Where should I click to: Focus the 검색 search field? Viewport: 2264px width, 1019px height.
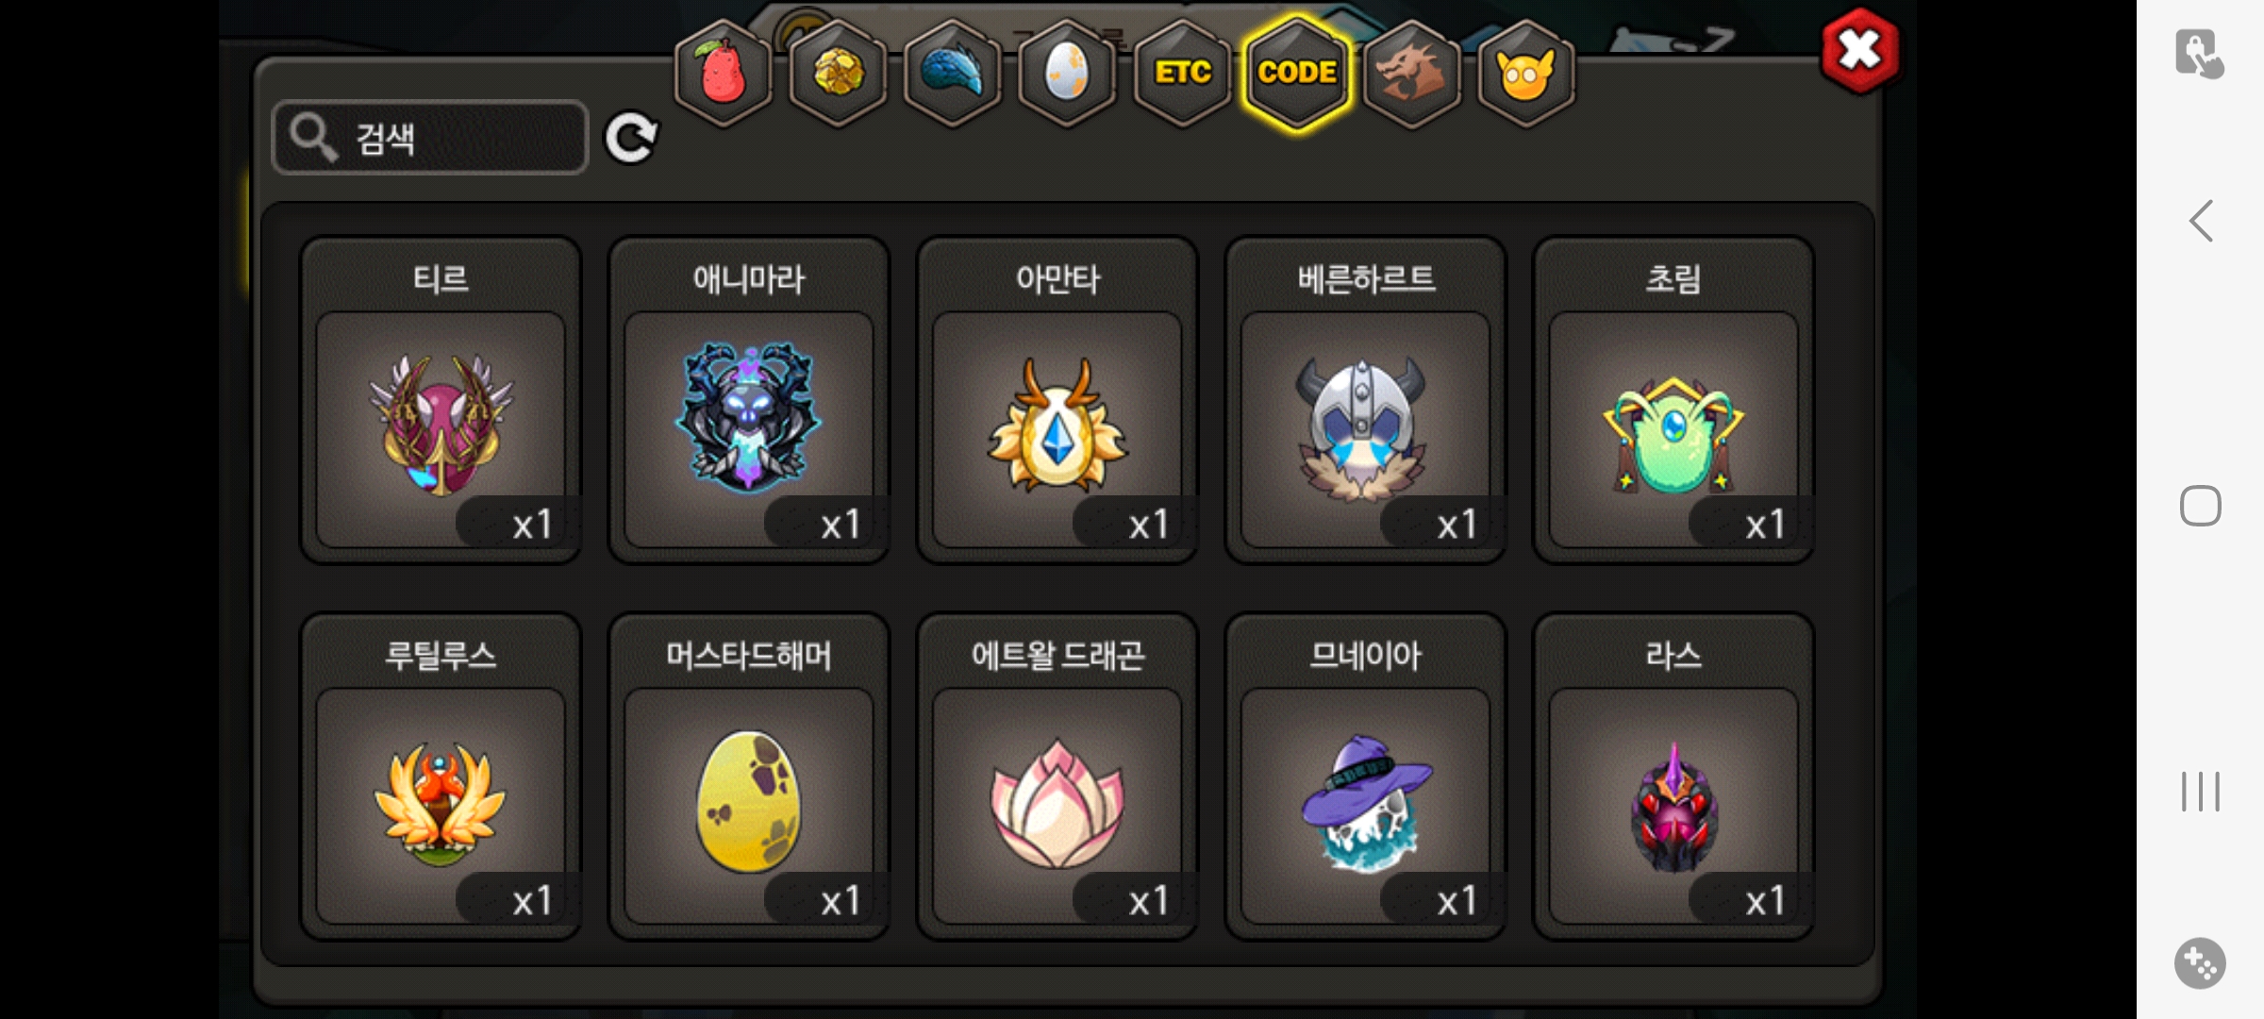tap(430, 138)
